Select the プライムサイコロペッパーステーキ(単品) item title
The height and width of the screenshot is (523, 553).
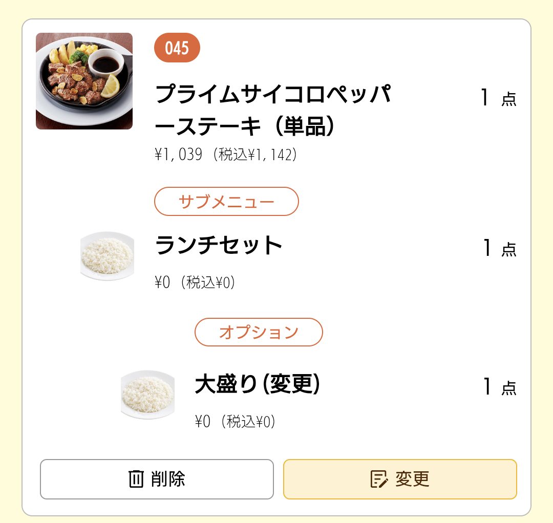pyautogui.click(x=272, y=110)
